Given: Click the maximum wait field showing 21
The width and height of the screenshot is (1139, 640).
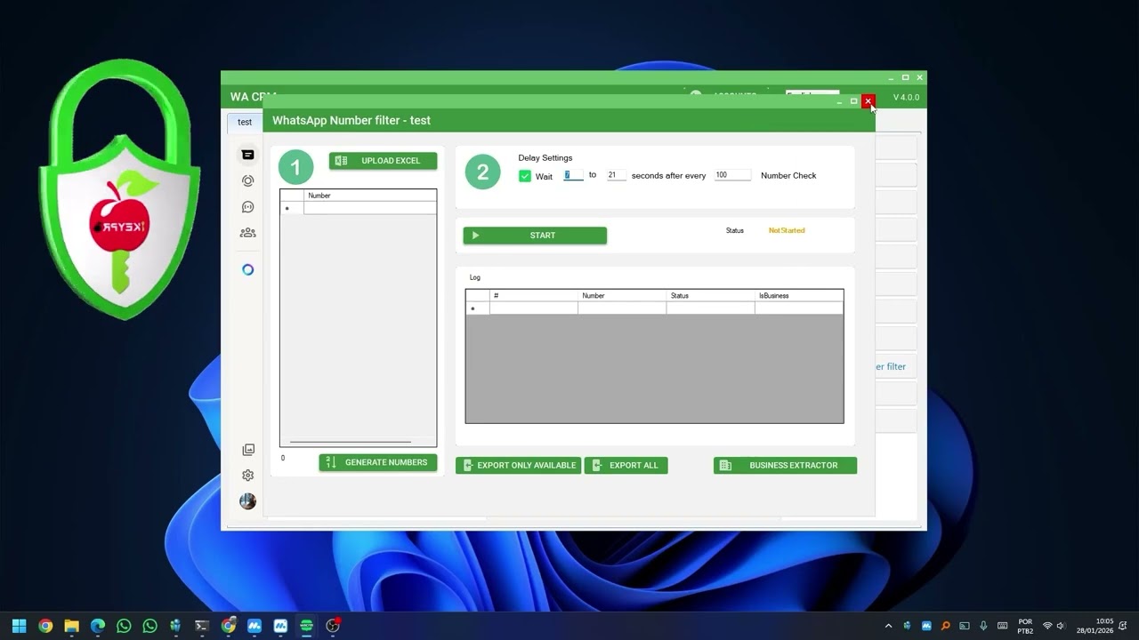Looking at the screenshot, I should [x=616, y=175].
